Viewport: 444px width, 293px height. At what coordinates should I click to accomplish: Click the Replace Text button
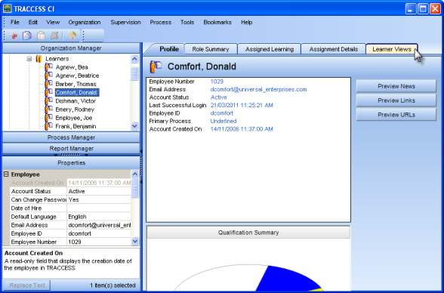27,285
